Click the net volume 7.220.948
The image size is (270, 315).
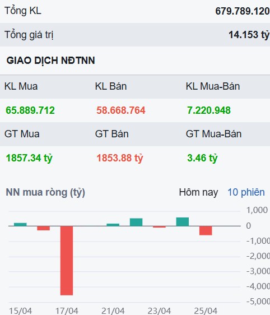tap(209, 110)
